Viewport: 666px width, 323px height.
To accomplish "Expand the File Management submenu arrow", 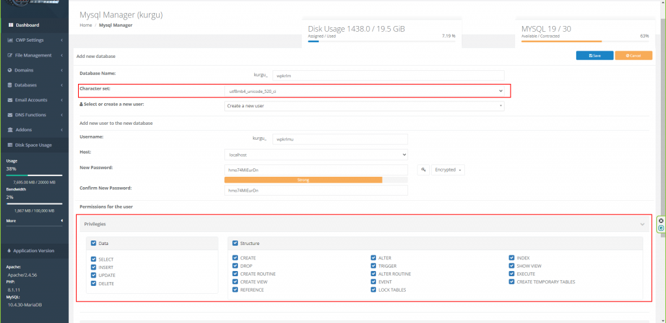I will pyautogui.click(x=62, y=55).
